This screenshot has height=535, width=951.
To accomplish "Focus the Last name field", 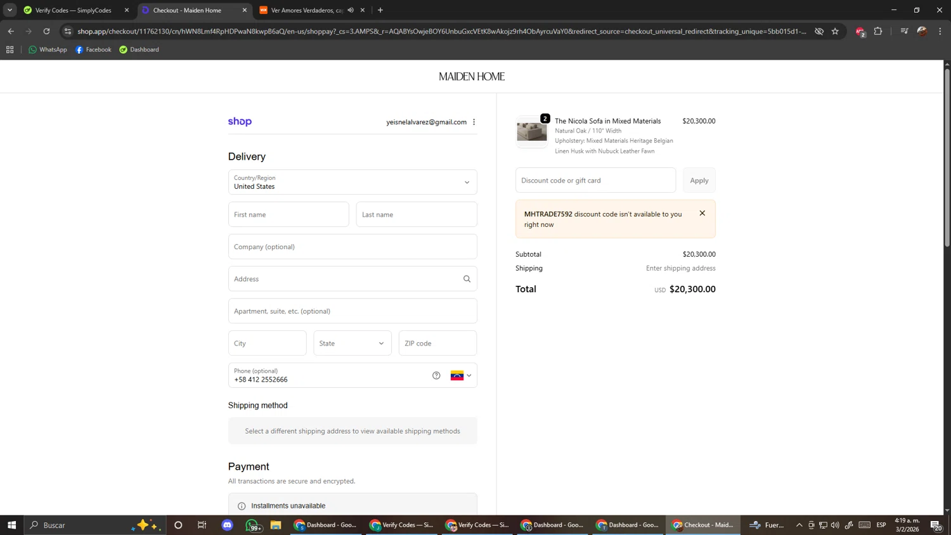I will [417, 214].
